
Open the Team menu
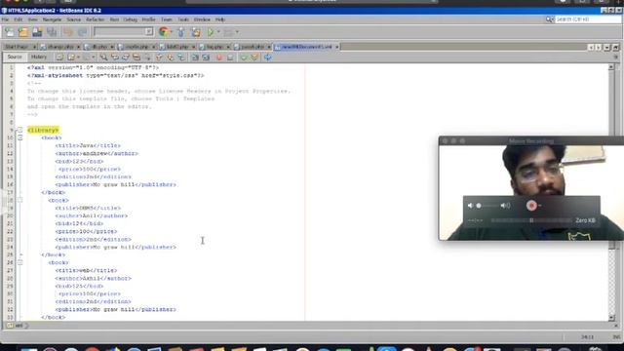click(167, 19)
